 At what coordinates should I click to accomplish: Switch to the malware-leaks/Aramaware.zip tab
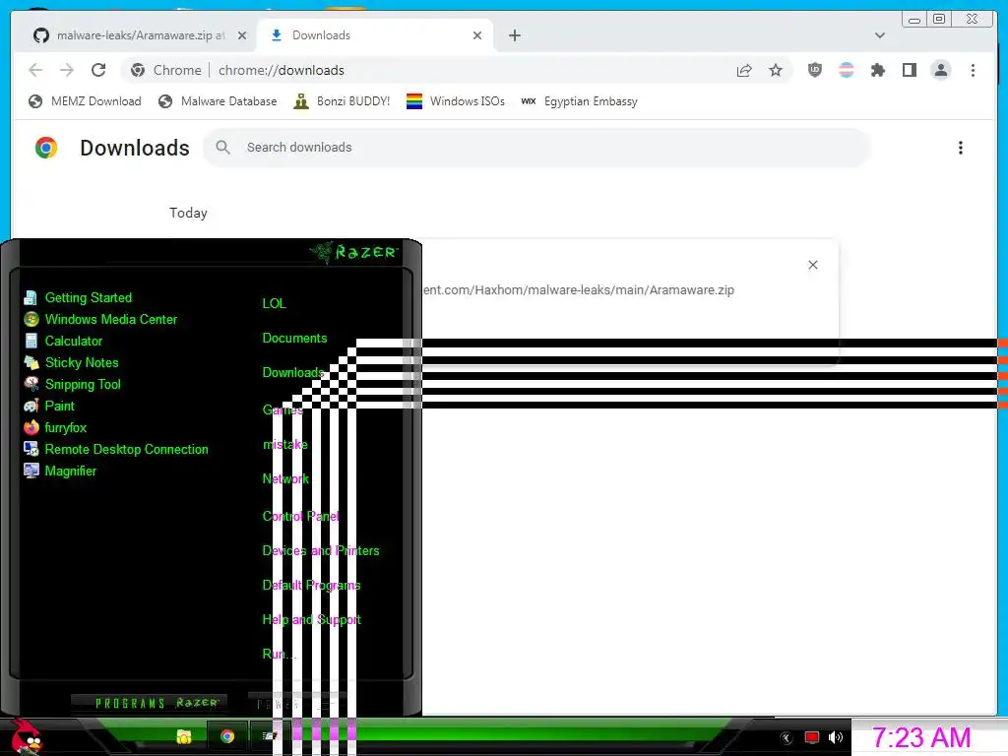click(140, 35)
